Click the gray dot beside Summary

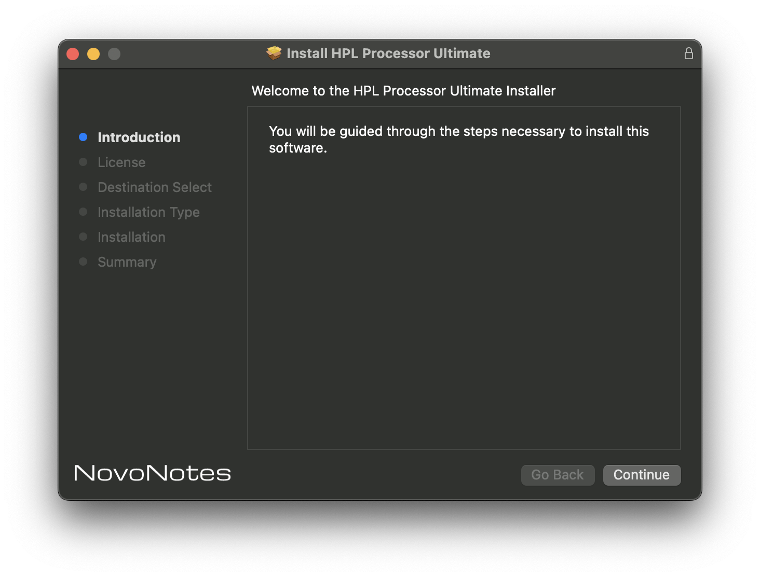(84, 262)
